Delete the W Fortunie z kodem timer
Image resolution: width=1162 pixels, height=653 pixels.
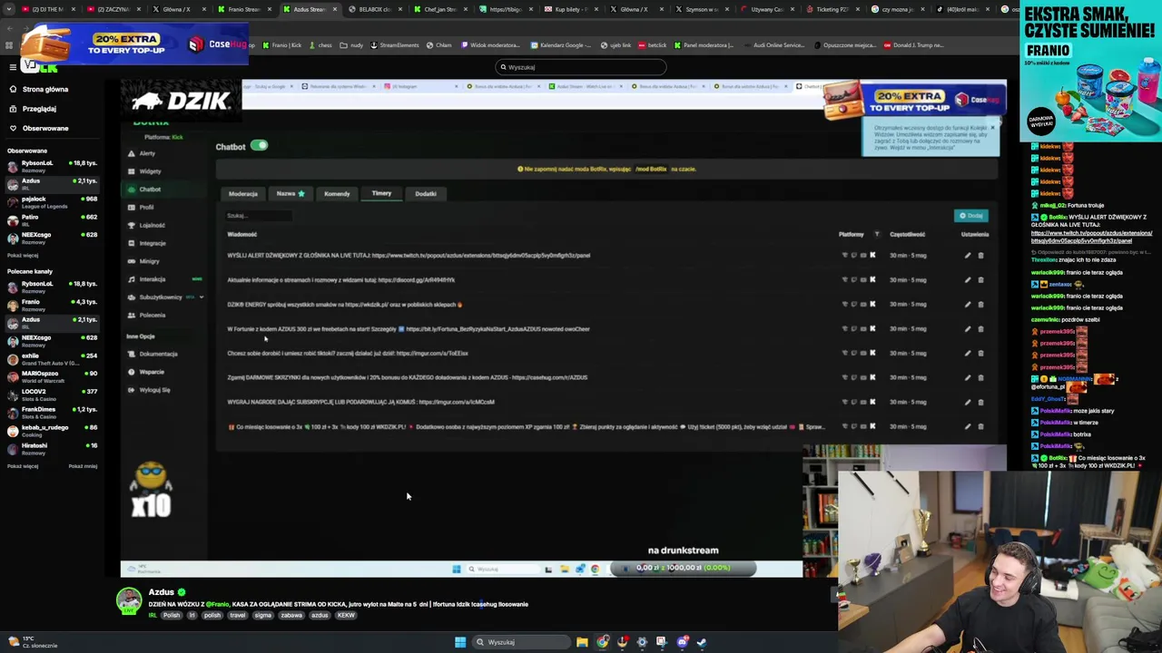click(x=980, y=329)
